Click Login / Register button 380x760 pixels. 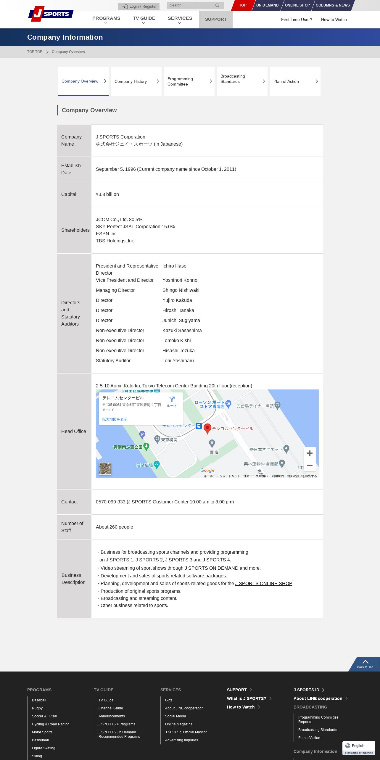139,7
